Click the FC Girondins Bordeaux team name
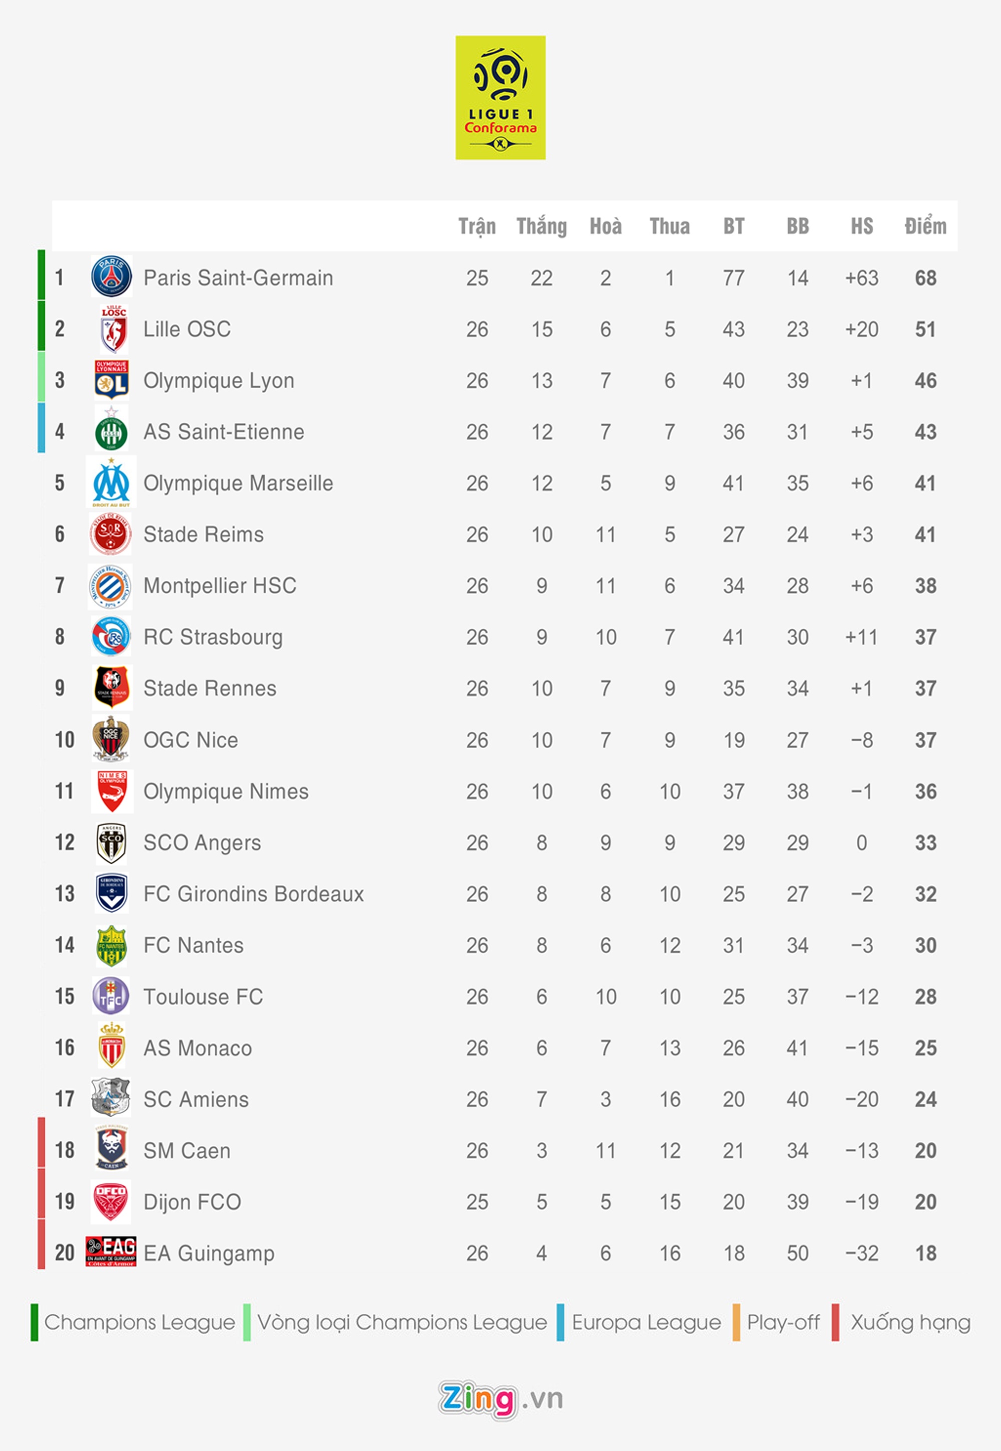 coord(253,894)
